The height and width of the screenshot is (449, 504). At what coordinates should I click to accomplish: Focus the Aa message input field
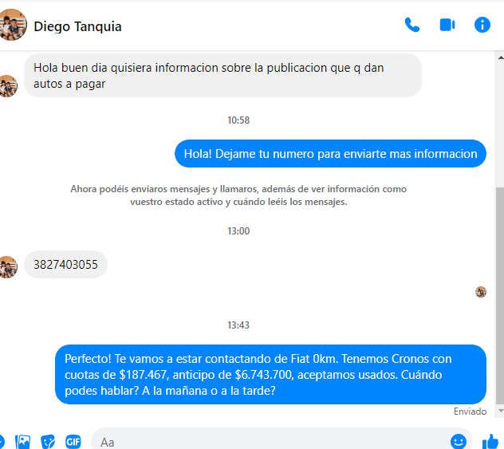270,442
